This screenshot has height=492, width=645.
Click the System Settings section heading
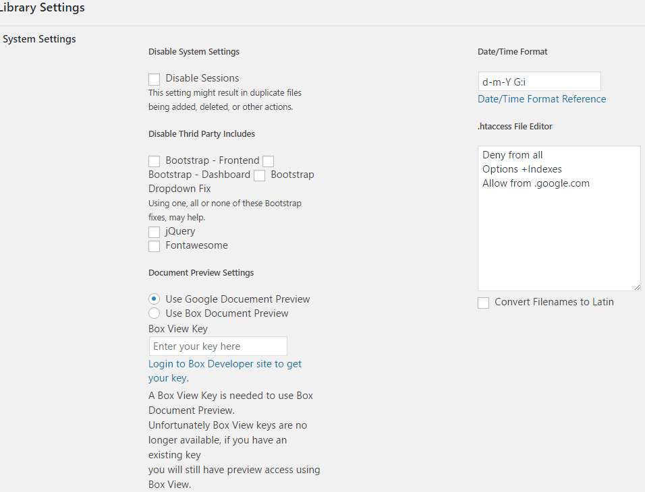tap(40, 39)
